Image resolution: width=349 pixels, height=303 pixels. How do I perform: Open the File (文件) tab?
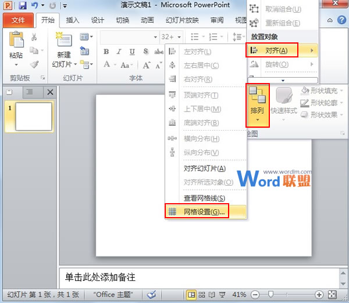click(x=18, y=20)
